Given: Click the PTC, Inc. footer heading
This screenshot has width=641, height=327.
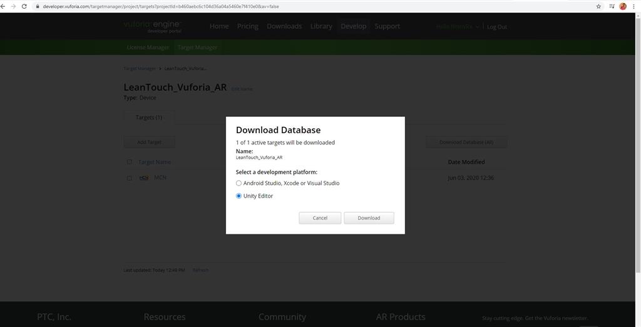Looking at the screenshot, I should pyautogui.click(x=54, y=317).
